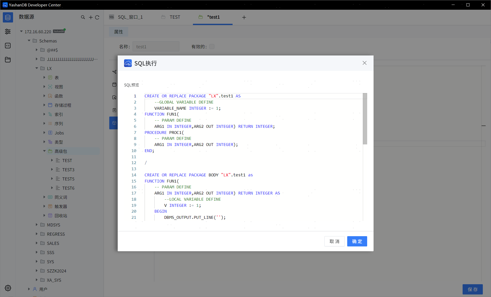
Task: Expand the TEST3 package node
Action: click(x=52, y=169)
